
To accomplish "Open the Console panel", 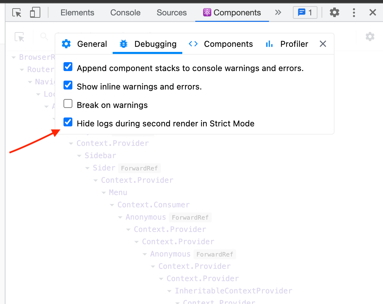I will (x=125, y=12).
